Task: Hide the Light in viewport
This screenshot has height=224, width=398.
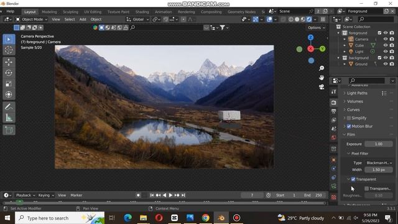Action: coord(386,51)
